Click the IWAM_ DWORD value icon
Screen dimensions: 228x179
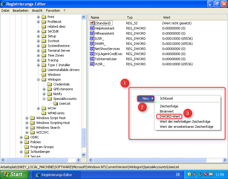92,44
